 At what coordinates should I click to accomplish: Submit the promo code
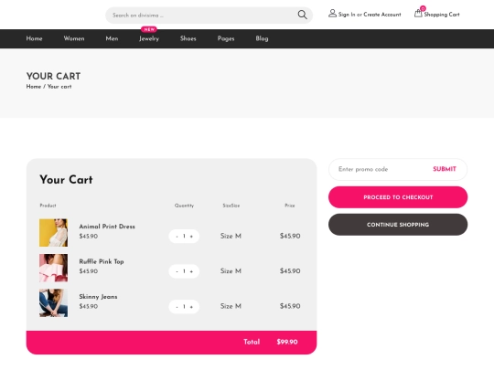point(445,169)
